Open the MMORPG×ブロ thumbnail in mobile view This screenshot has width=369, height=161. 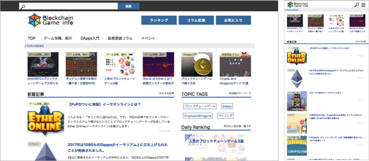pyautogui.click(x=294, y=21)
